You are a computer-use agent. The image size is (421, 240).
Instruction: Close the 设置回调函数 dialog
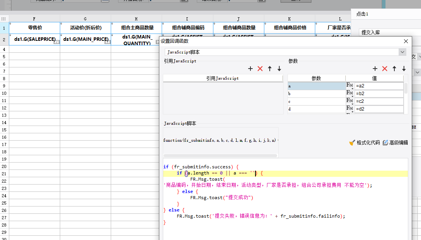coord(406,41)
